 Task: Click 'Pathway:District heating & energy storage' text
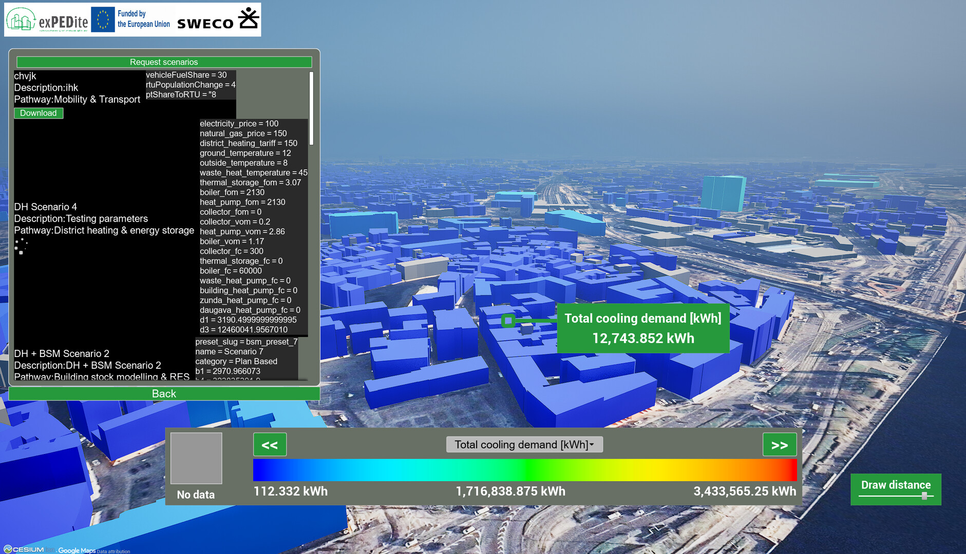pos(104,230)
